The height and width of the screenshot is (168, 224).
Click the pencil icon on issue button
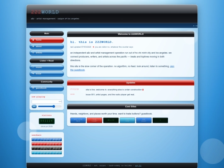[x=33, y=74]
